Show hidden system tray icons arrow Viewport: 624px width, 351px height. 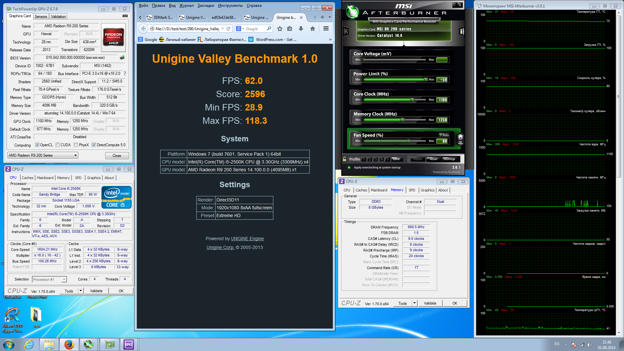pyautogui.click(x=566, y=345)
